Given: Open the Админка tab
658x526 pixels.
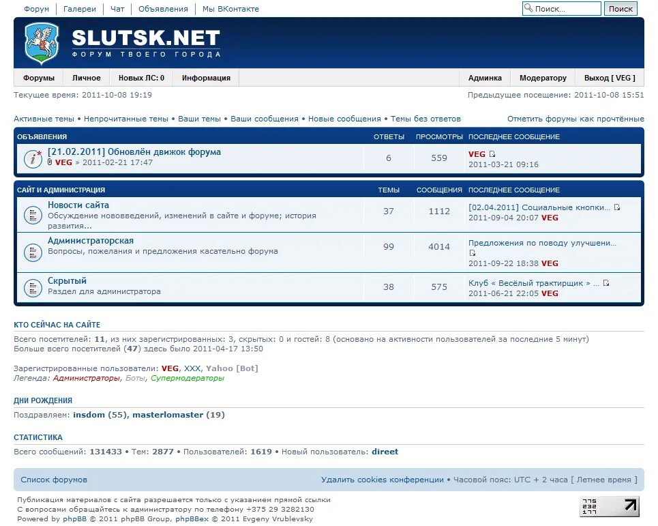Looking at the screenshot, I should click(485, 78).
